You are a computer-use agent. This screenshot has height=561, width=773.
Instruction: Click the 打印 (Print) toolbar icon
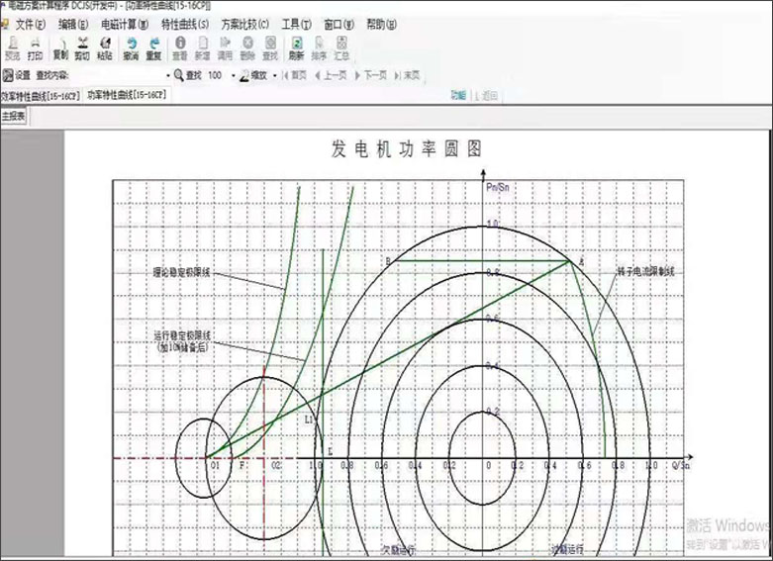click(x=35, y=47)
